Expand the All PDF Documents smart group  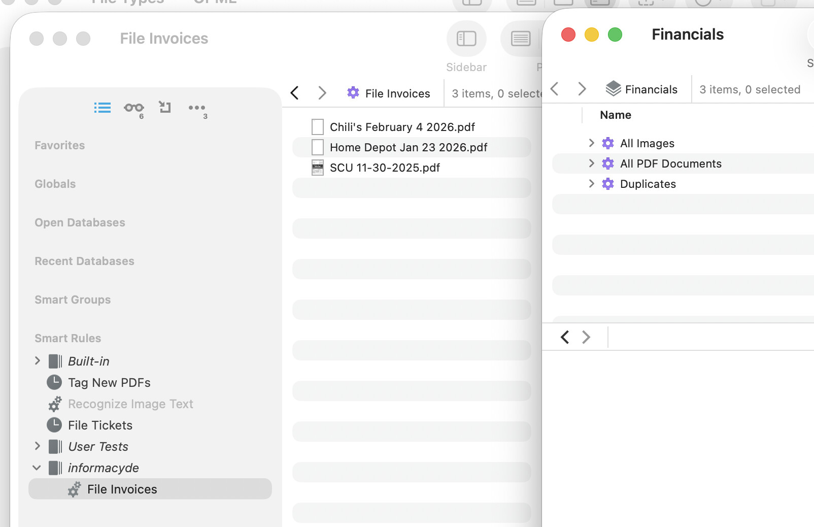(591, 163)
